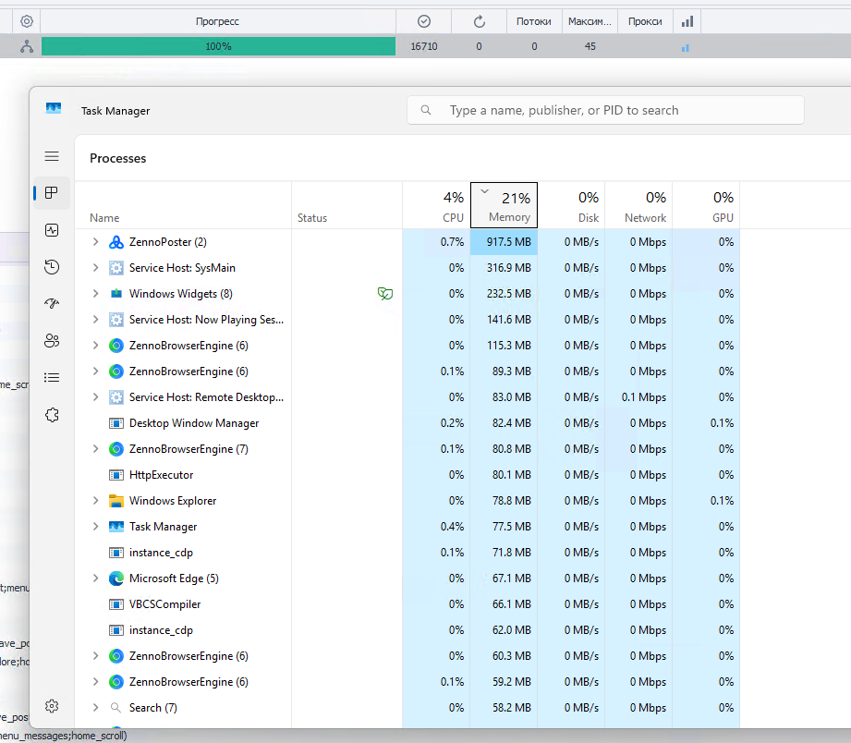The width and height of the screenshot is (851, 743).
Task: Expand the Microsoft Edge (5) group
Action: click(x=95, y=579)
